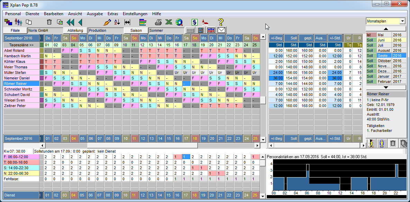Select the paintbrush tool icon

[107, 22]
